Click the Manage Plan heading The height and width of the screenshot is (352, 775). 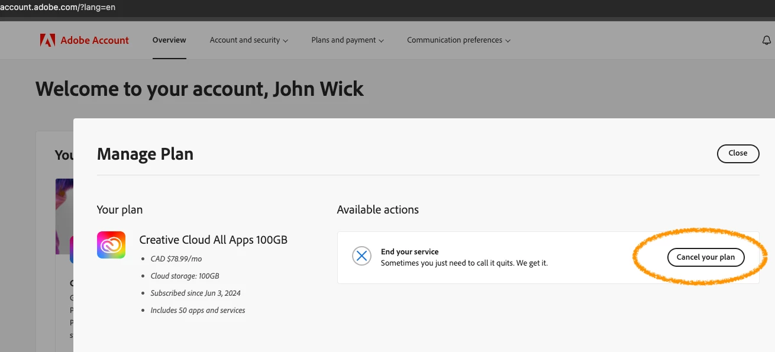[145, 154]
